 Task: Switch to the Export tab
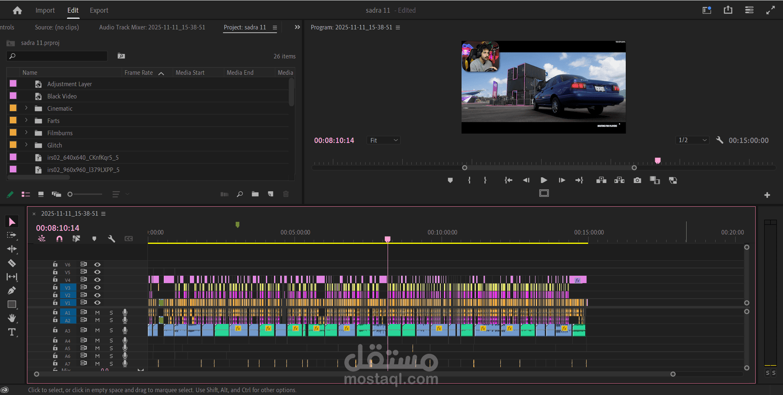tap(99, 10)
